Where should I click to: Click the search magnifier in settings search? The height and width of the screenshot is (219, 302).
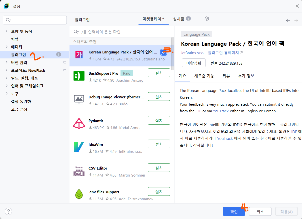coord(8,20)
